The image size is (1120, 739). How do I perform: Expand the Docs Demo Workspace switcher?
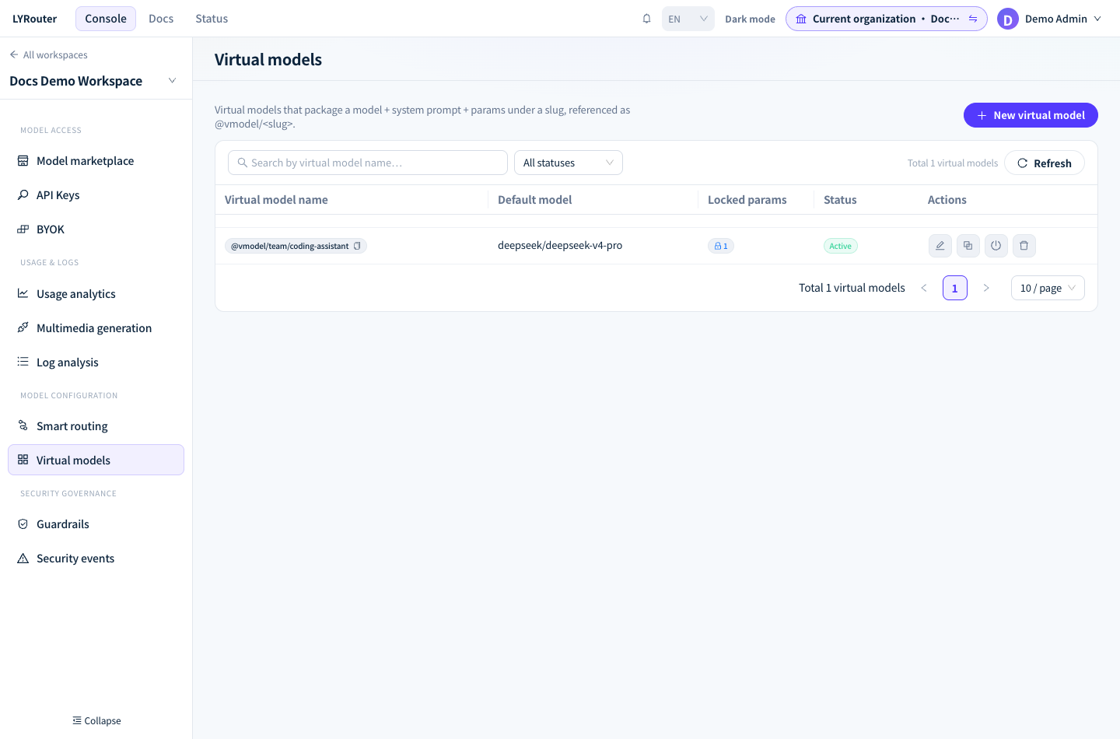pos(172,81)
